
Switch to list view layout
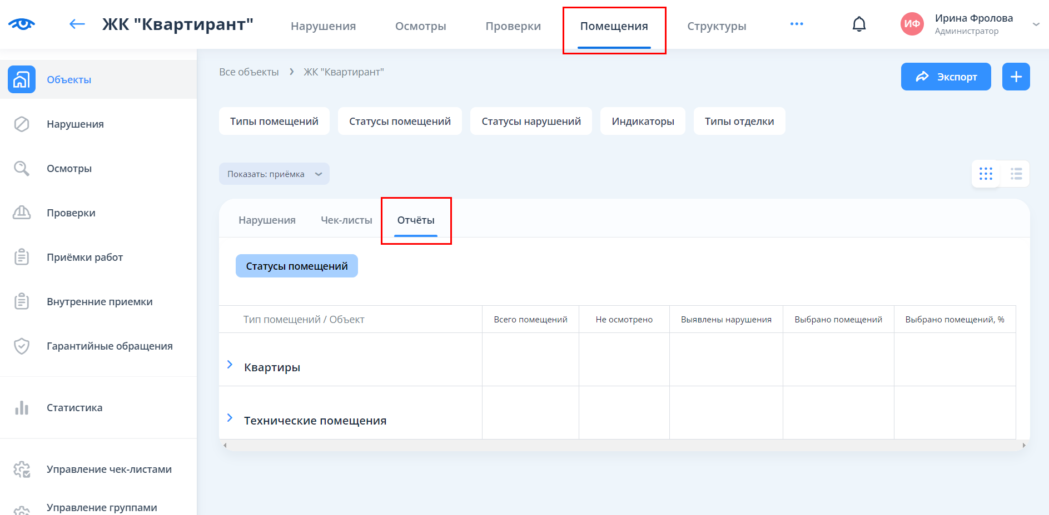1016,174
